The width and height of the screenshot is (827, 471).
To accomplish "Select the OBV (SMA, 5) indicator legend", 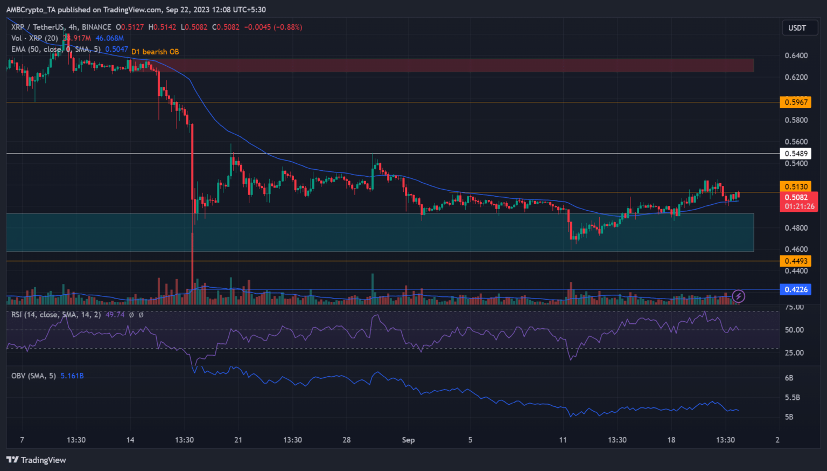I will click(33, 376).
